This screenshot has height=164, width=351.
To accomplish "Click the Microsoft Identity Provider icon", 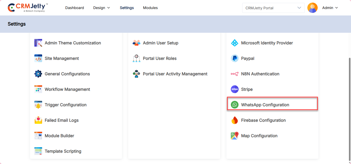I will tap(234, 43).
